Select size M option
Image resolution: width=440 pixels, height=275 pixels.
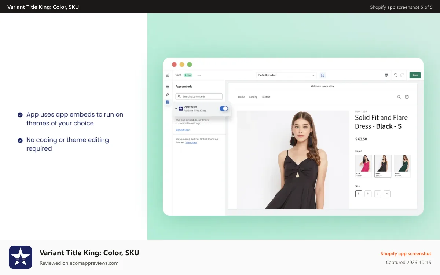[x=368, y=194]
